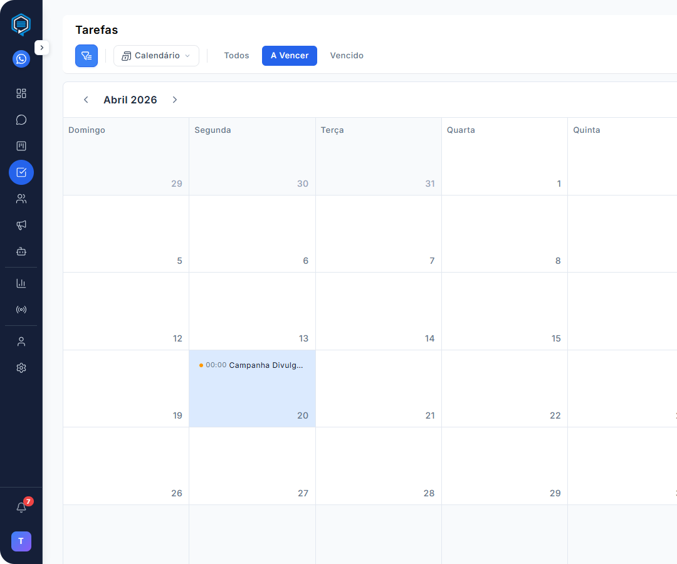Screen dimensions: 677x564
Task: Open the chatbot robot icon
Action: click(x=21, y=251)
